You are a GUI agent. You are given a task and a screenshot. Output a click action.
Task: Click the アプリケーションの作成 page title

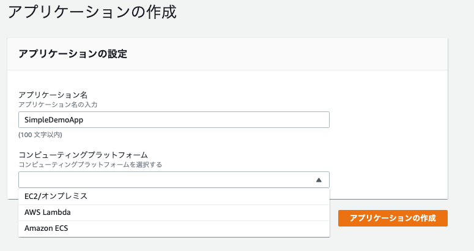pyautogui.click(x=92, y=12)
